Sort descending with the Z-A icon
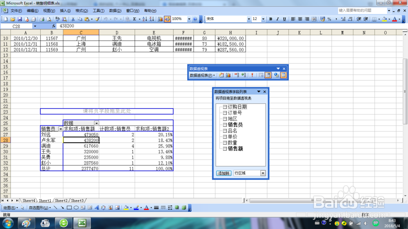 tap(152, 19)
